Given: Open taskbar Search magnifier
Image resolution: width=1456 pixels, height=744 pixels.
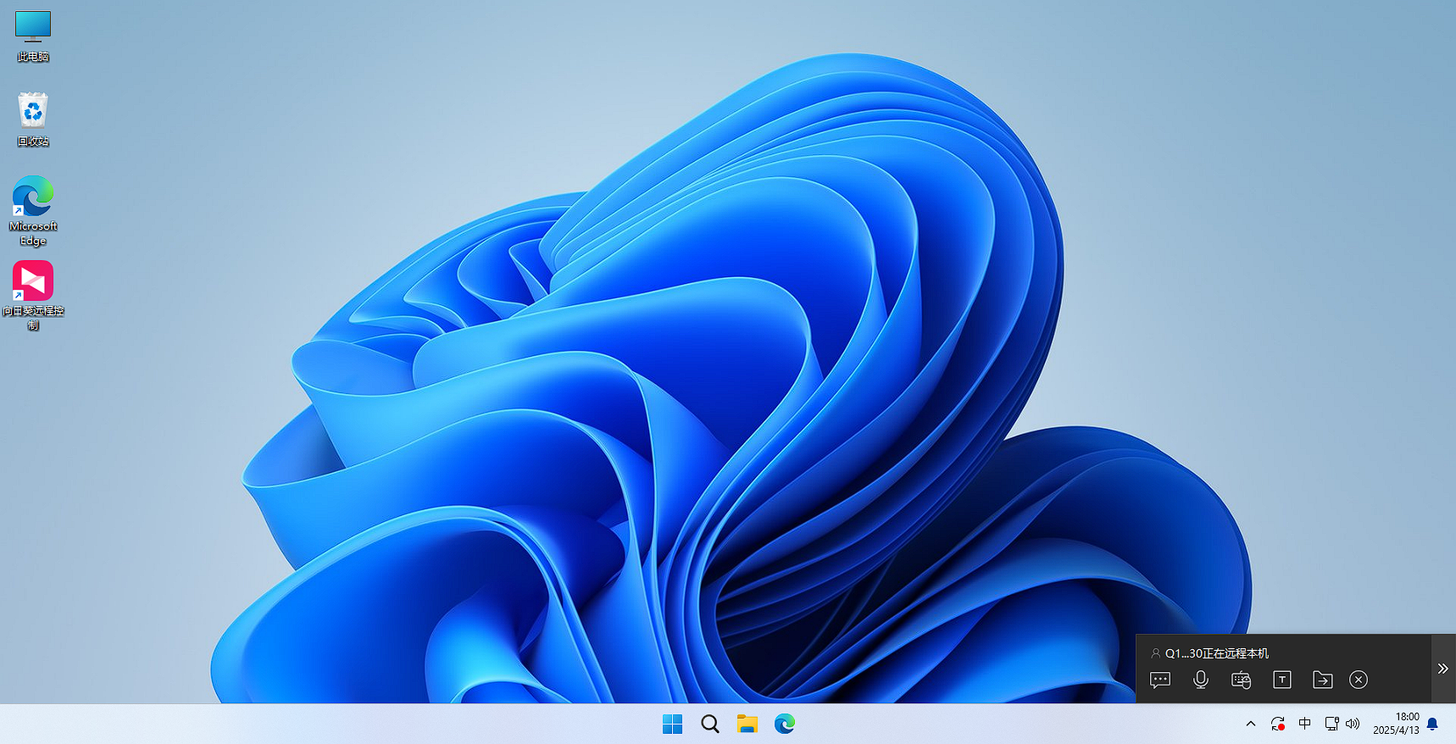Looking at the screenshot, I should (x=710, y=724).
